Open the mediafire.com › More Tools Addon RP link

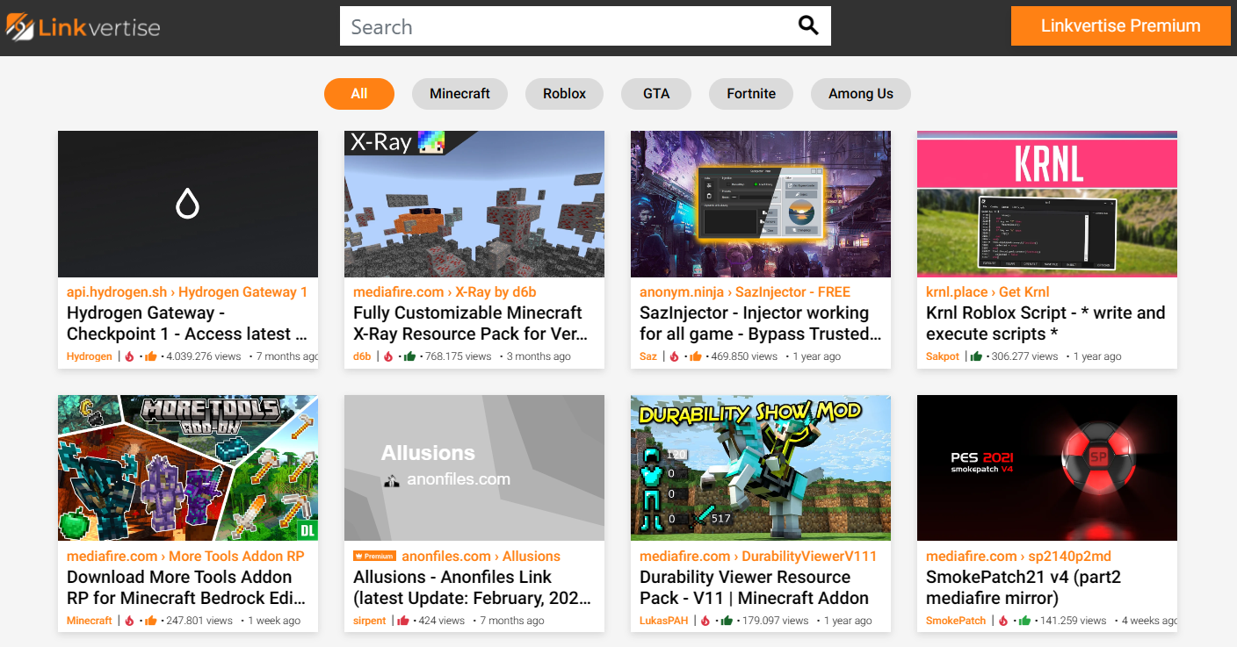tap(185, 557)
